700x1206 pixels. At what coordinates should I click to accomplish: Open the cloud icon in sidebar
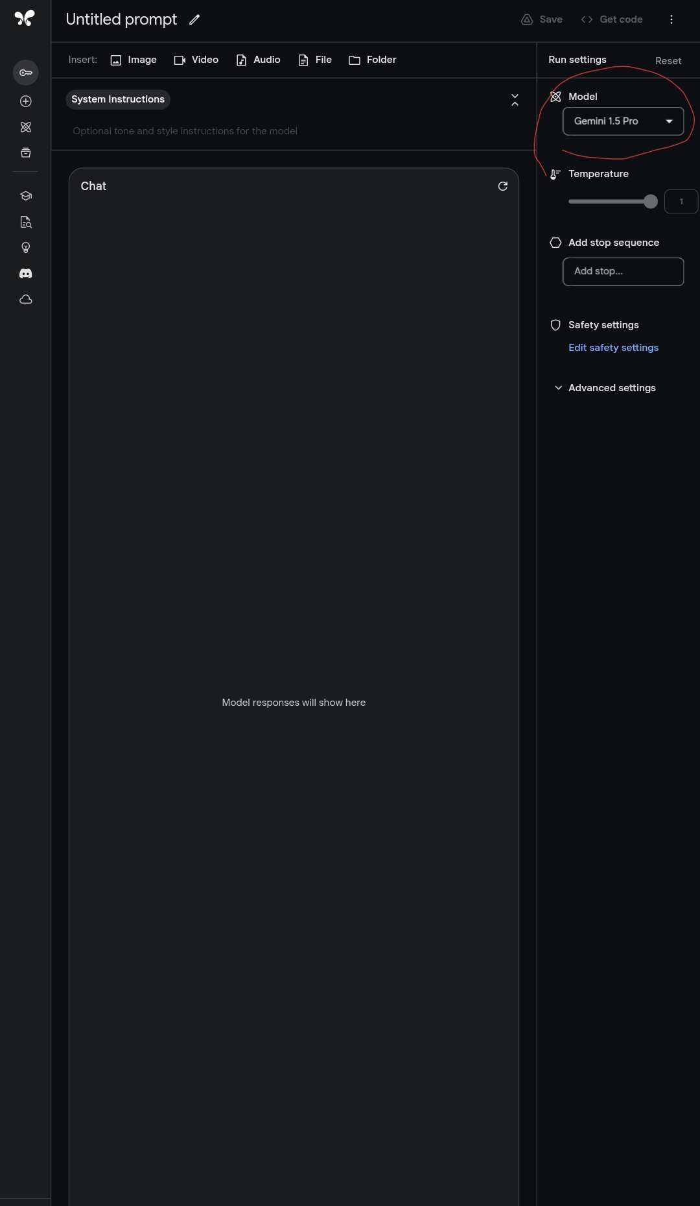[26, 300]
